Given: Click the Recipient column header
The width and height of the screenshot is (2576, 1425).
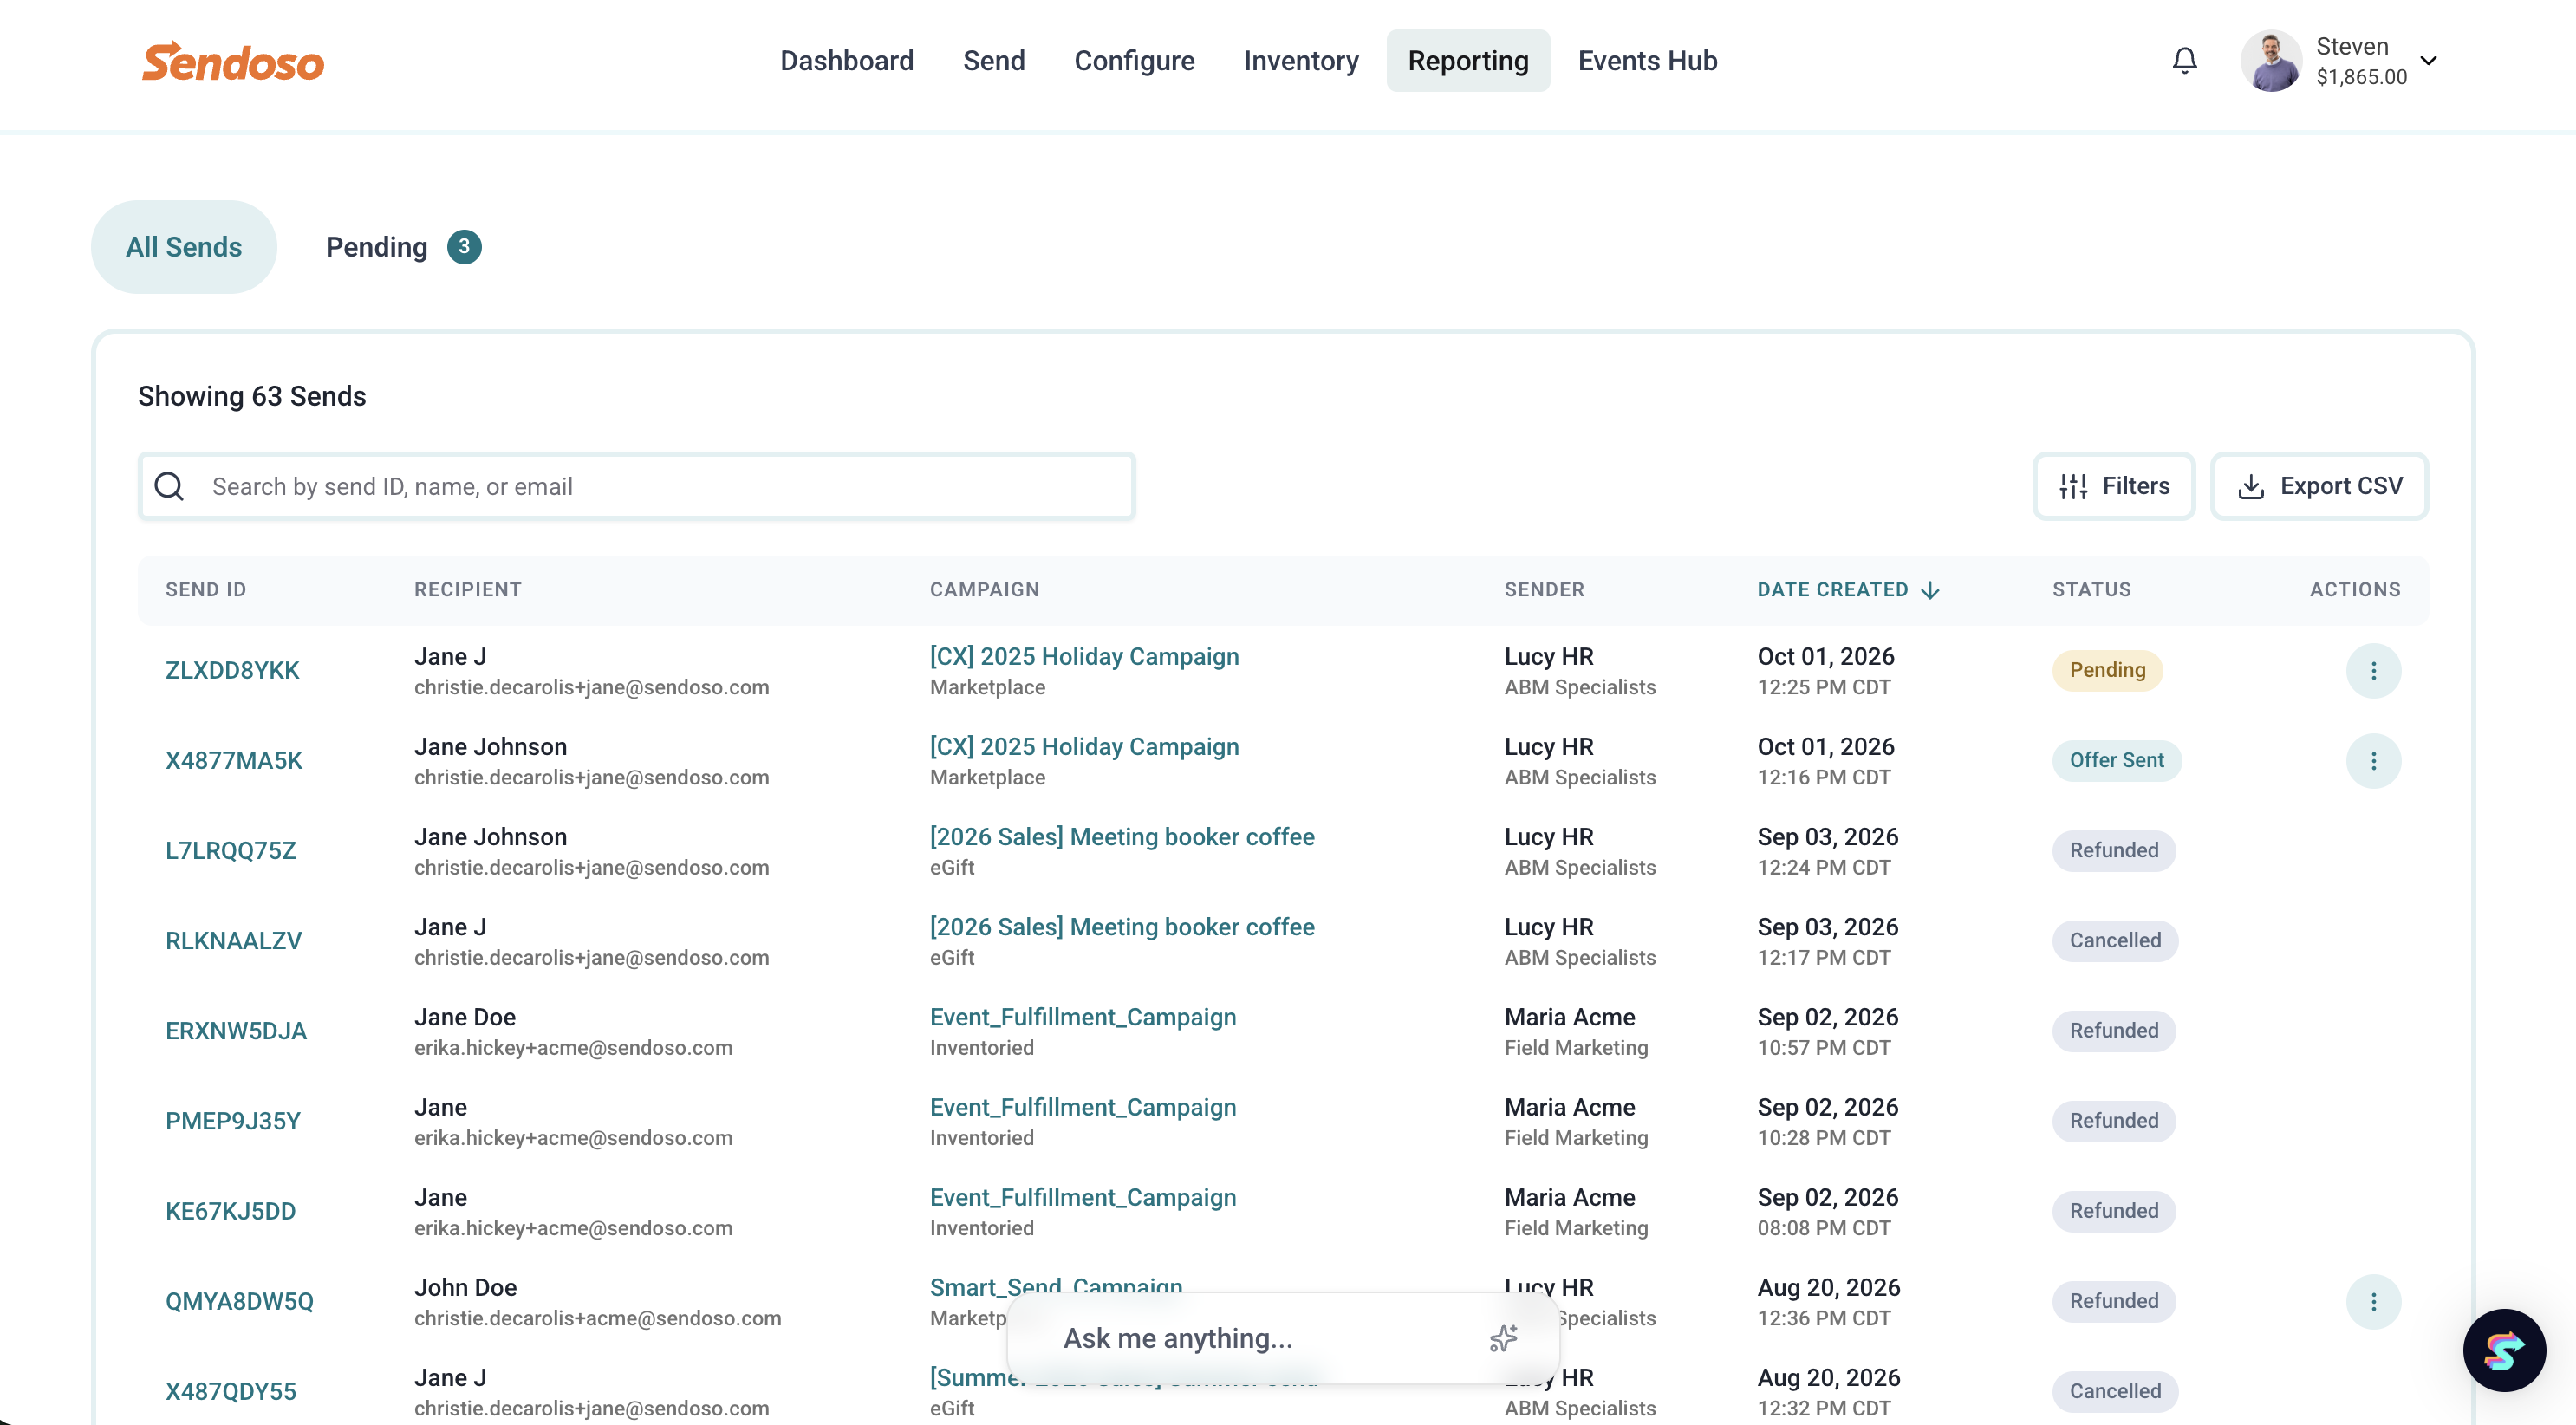Looking at the screenshot, I should 468,590.
